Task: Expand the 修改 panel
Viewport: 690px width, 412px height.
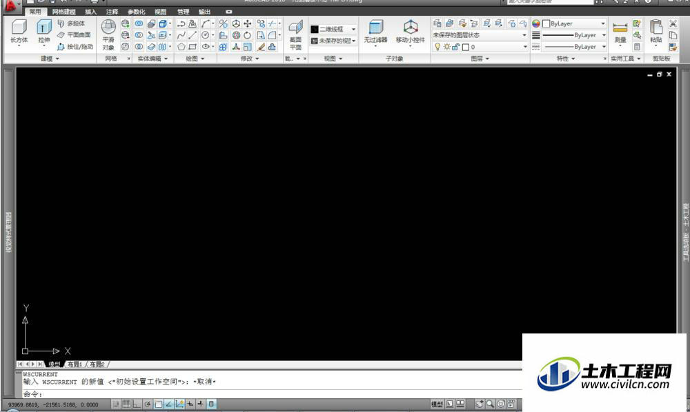Action: pyautogui.click(x=250, y=59)
